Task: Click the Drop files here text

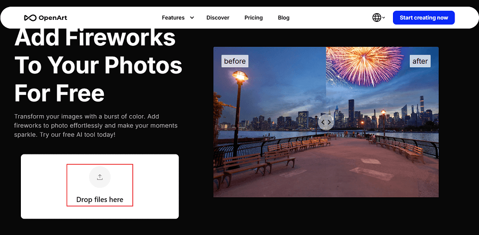Action: point(100,200)
